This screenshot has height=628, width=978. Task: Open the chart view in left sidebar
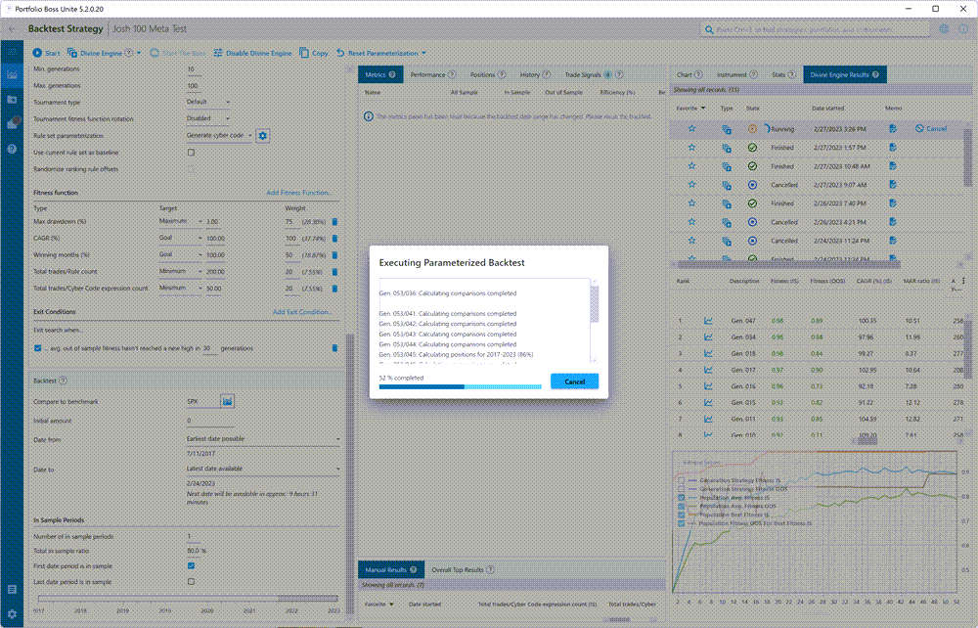click(x=12, y=75)
